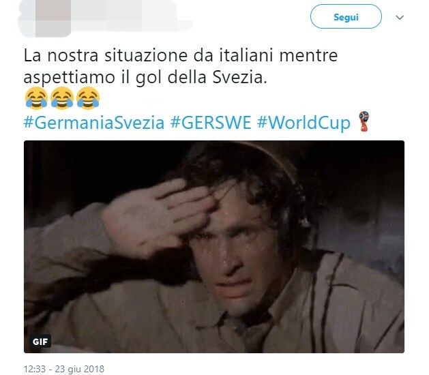This screenshot has width=429, height=375.
Task: Select the line 'La nostra situazione da italiani mentre'
Action: 181,55
